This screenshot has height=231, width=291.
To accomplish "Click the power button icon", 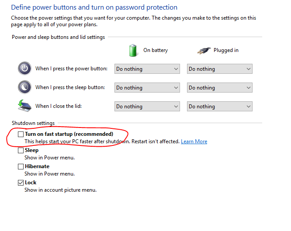I will pyautogui.click(x=24, y=69).
